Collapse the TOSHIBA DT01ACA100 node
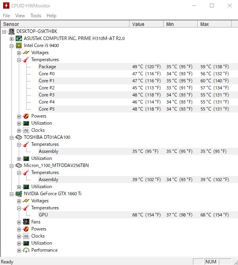 (11, 138)
